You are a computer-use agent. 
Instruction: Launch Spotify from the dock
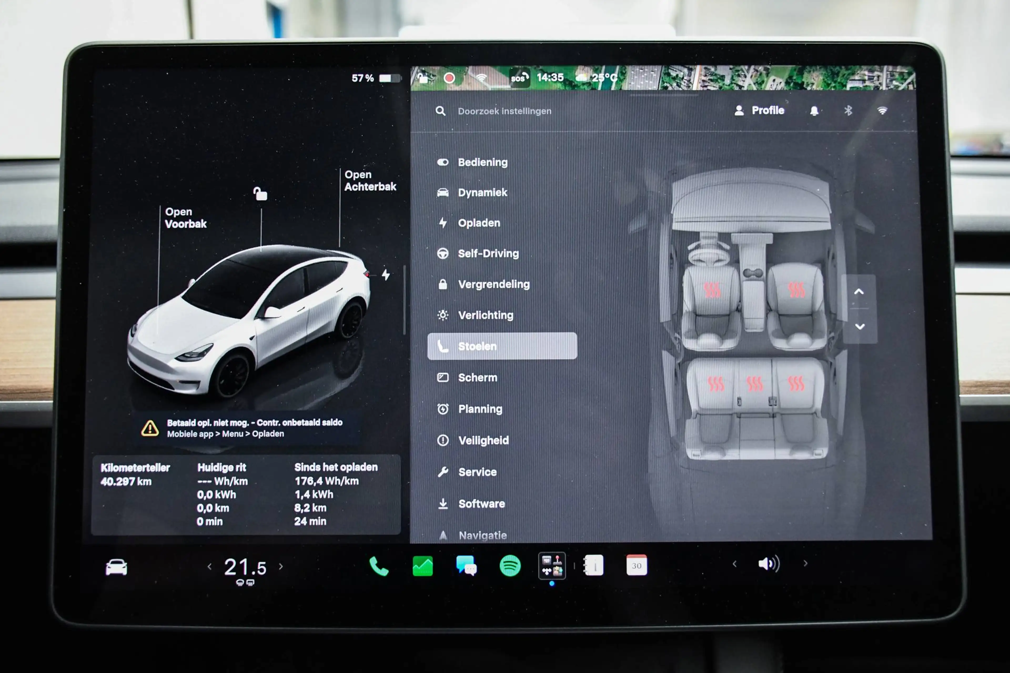(510, 566)
